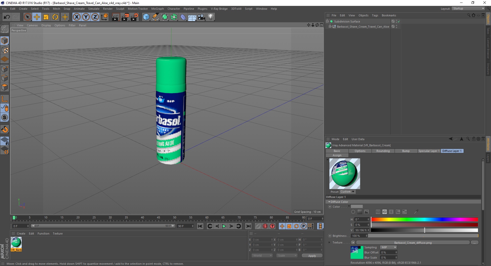Click the Make Editable icon
The image size is (491, 266).
coord(5,29)
